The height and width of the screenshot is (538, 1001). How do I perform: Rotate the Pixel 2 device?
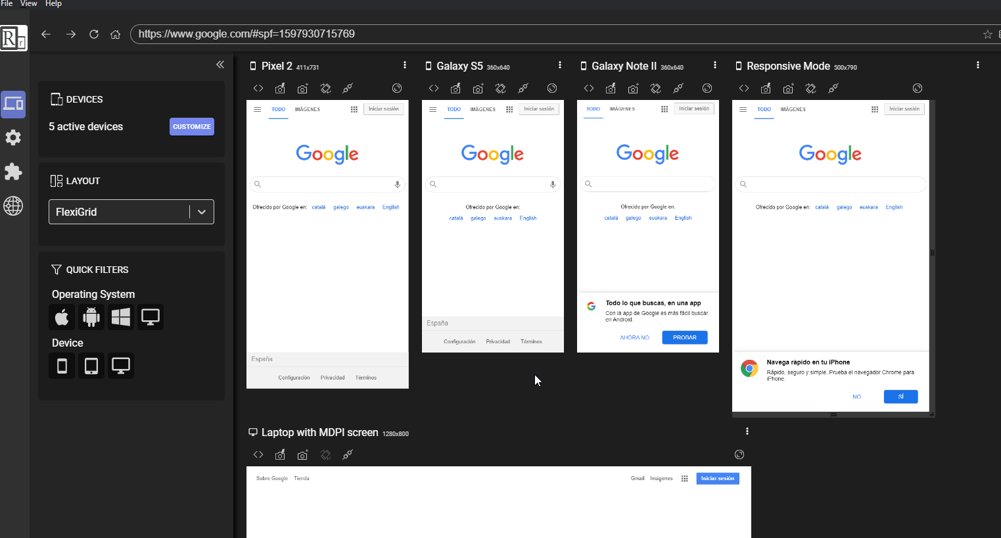[325, 88]
